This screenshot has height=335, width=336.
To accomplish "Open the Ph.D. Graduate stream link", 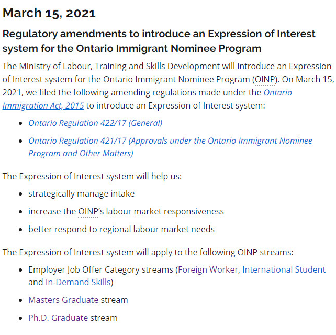I will point(73,318).
